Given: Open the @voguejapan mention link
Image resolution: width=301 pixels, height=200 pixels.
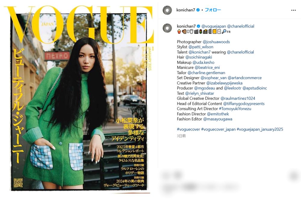Looking at the screenshot, I should (214, 26).
